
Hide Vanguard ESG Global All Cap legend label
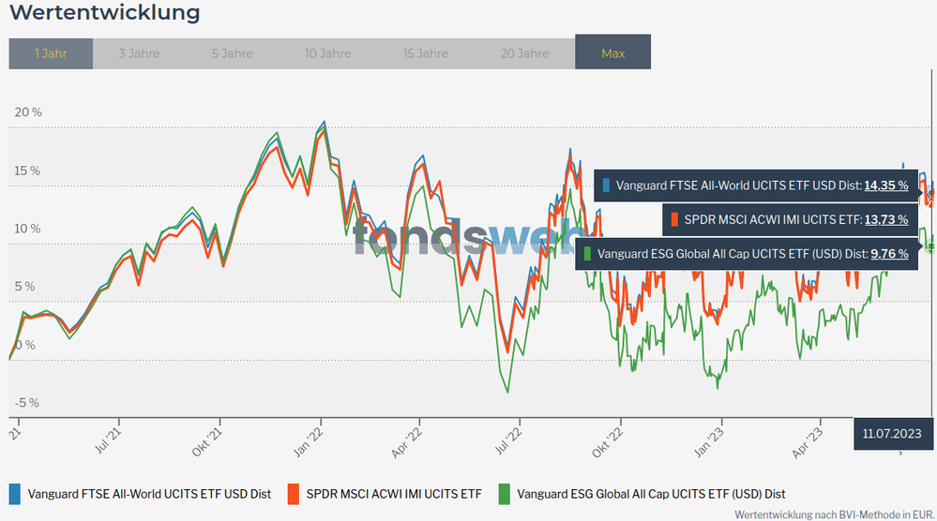651,493
